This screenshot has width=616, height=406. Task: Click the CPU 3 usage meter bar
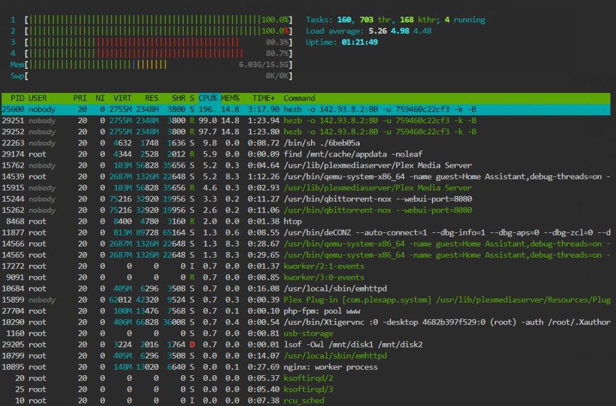click(x=159, y=42)
